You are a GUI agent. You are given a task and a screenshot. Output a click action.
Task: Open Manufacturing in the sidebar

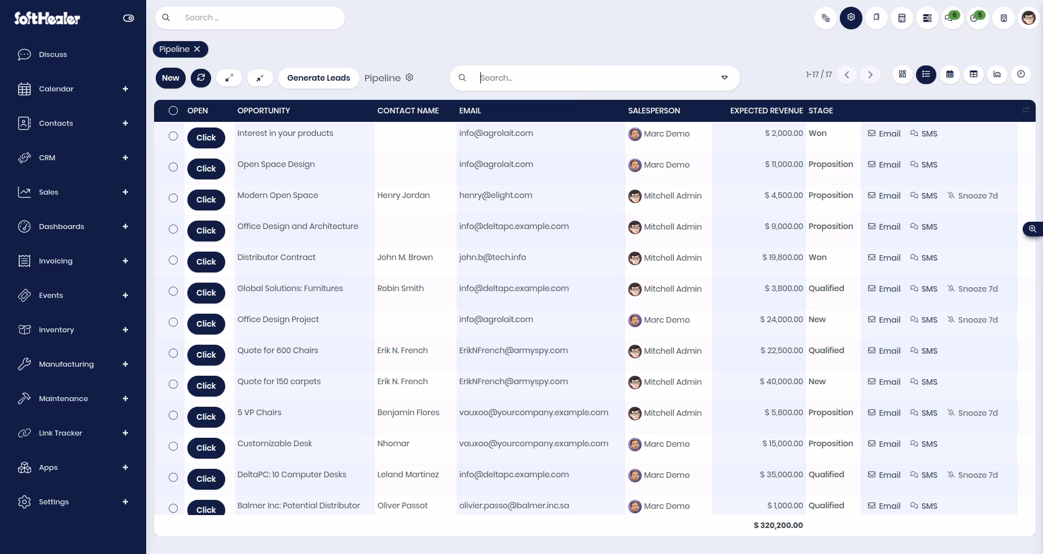pos(66,364)
